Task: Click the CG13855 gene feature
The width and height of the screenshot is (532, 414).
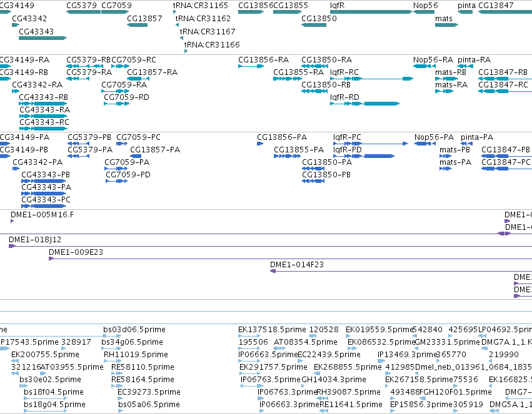Action: (288, 12)
